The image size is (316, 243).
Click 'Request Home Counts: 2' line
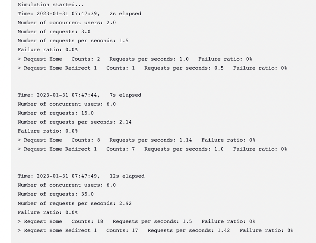[135, 59]
